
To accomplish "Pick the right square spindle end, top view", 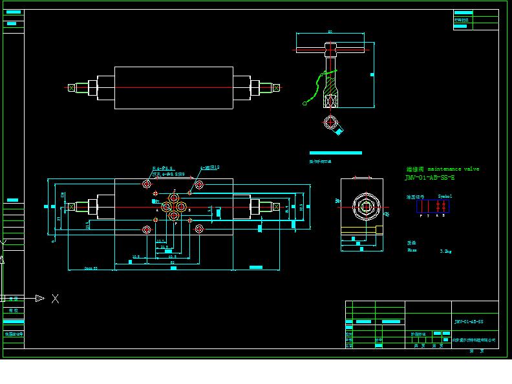I will click(x=276, y=88).
